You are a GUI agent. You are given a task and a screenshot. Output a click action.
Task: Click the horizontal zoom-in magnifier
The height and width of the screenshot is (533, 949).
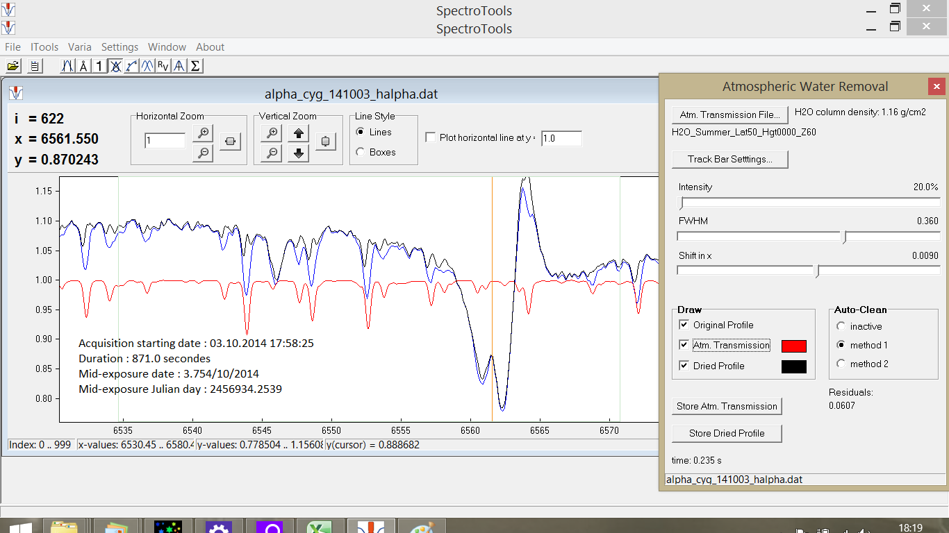coord(203,133)
